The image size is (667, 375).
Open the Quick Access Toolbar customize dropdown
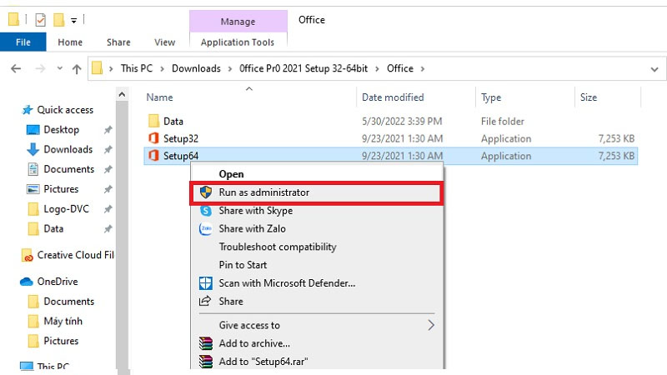[74, 19]
